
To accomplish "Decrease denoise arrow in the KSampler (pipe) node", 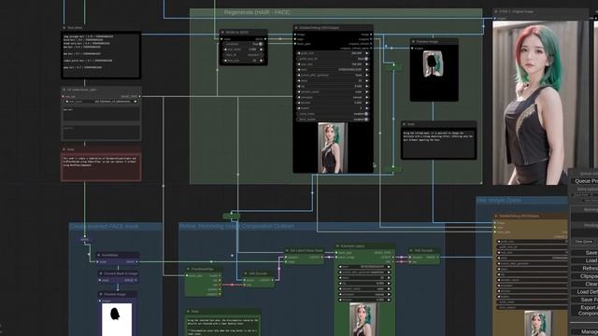I will [x=340, y=300].
